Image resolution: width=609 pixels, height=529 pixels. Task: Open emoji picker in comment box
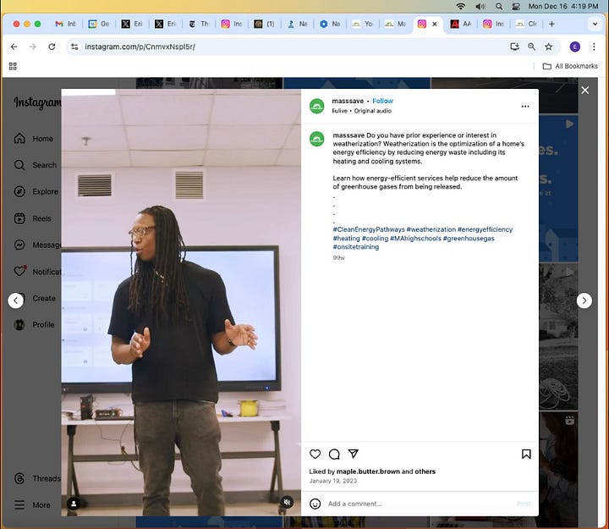click(315, 504)
